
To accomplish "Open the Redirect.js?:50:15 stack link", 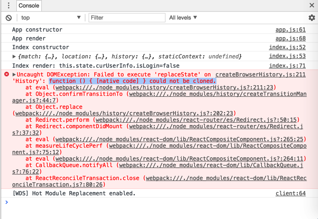I will click(x=197, y=120).
